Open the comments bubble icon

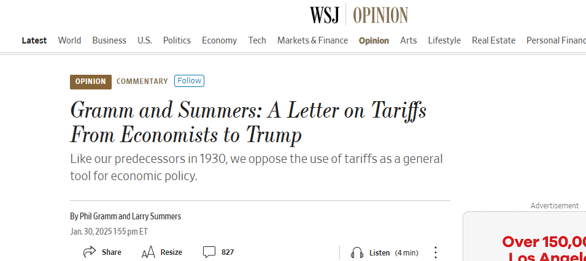pyautogui.click(x=209, y=252)
